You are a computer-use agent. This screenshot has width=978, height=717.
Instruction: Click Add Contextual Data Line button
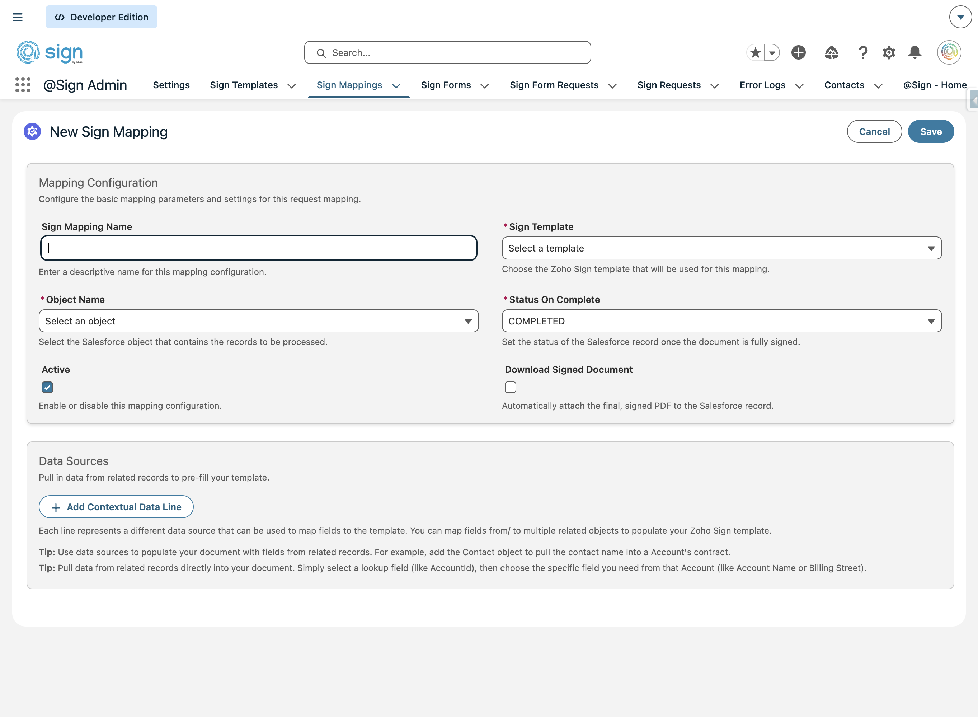116,507
